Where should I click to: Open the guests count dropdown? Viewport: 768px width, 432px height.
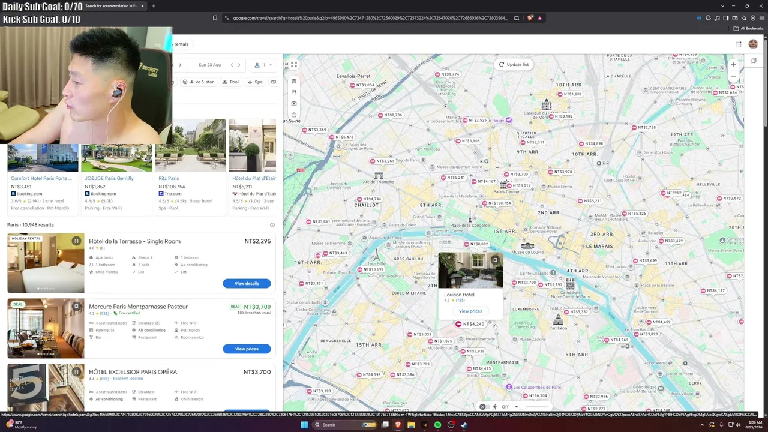click(x=263, y=65)
